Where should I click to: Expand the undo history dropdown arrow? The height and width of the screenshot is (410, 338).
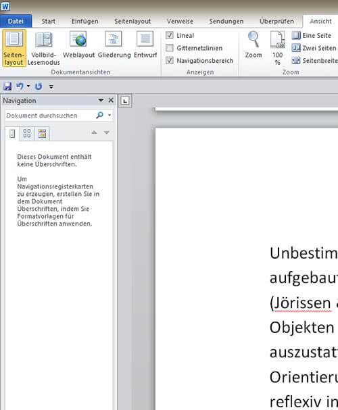pos(28,86)
